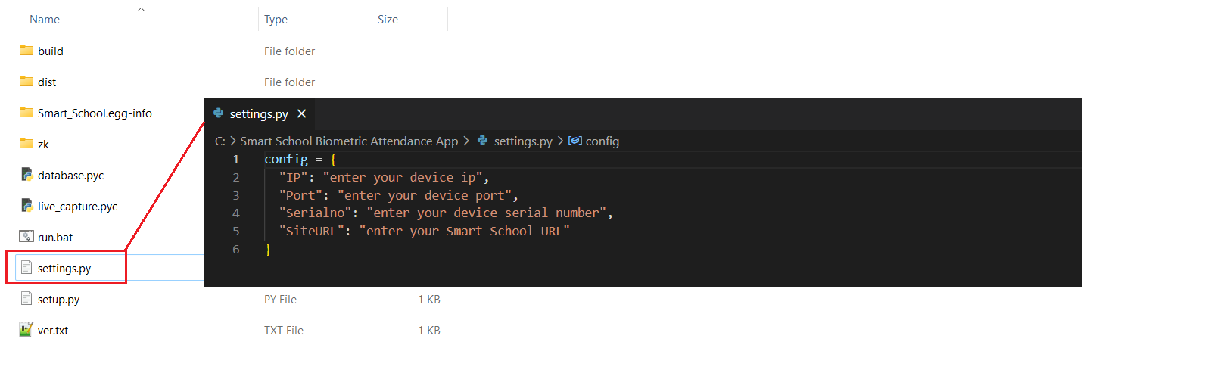Viewport: 1205px width, 373px height.
Task: Click the live_capture.pyc file icon
Action: coord(26,206)
